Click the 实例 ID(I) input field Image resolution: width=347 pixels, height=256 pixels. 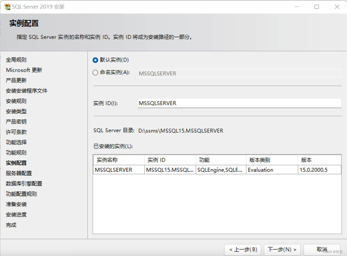coord(239,103)
